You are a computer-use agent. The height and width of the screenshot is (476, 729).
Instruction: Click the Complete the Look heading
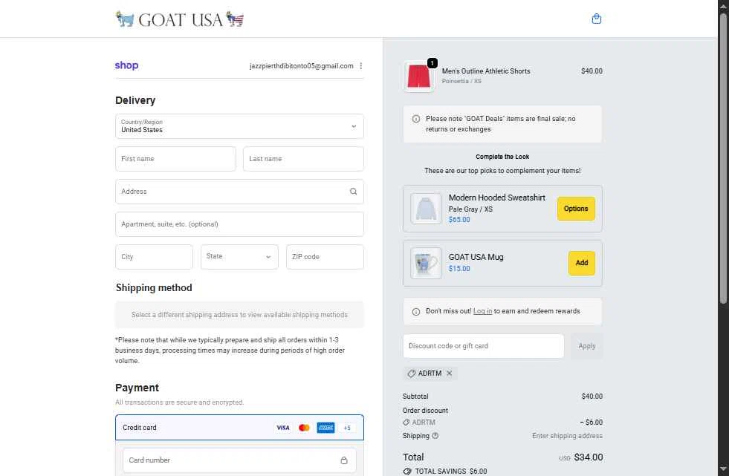click(x=502, y=157)
